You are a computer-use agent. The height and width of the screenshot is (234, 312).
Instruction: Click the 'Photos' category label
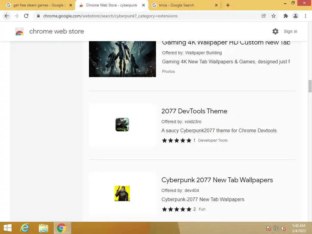coord(168,71)
